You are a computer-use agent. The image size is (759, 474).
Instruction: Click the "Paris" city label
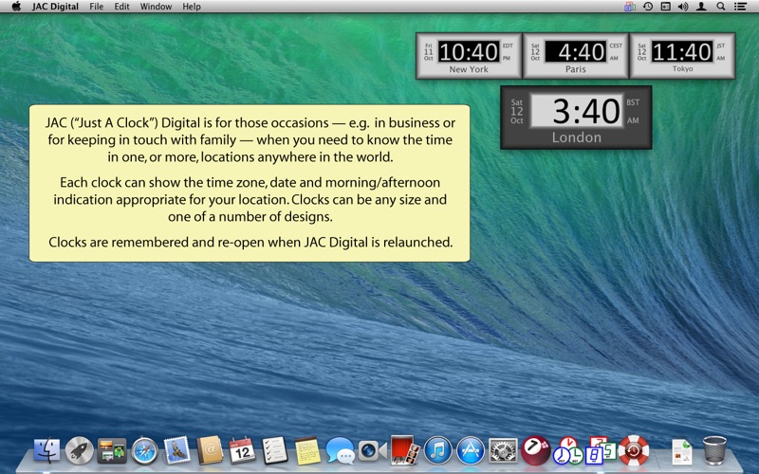[576, 69]
